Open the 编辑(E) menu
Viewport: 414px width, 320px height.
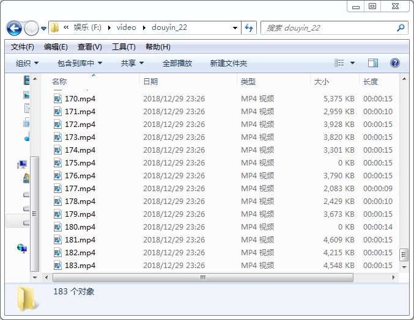click(x=56, y=47)
